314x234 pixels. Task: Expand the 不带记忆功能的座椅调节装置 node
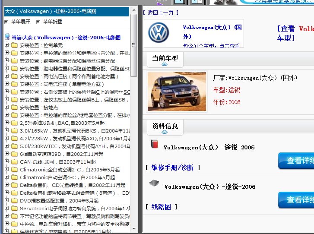[x=6, y=216]
